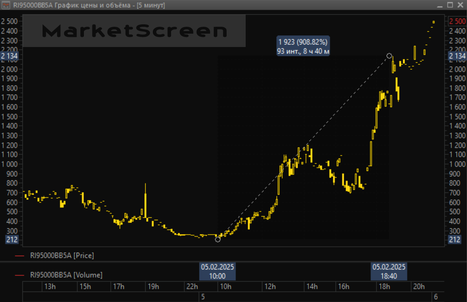Click the 10h time axis label
This screenshot has height=302, width=467.
click(x=225, y=287)
